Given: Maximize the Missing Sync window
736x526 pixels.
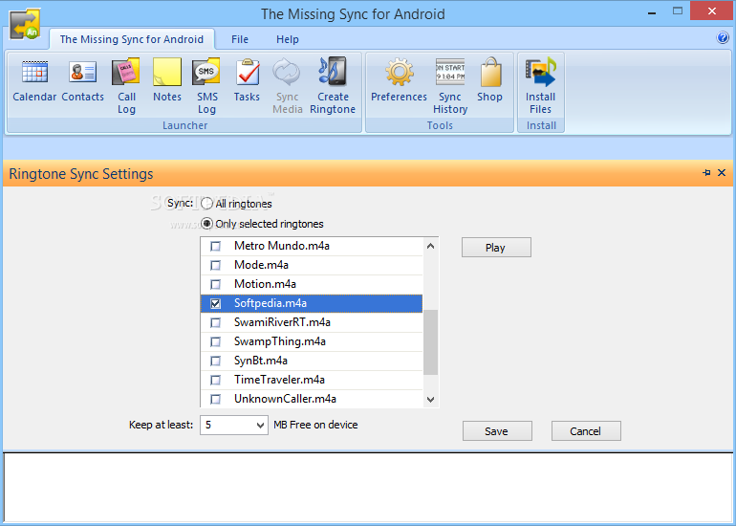Looking at the screenshot, I should (678, 11).
